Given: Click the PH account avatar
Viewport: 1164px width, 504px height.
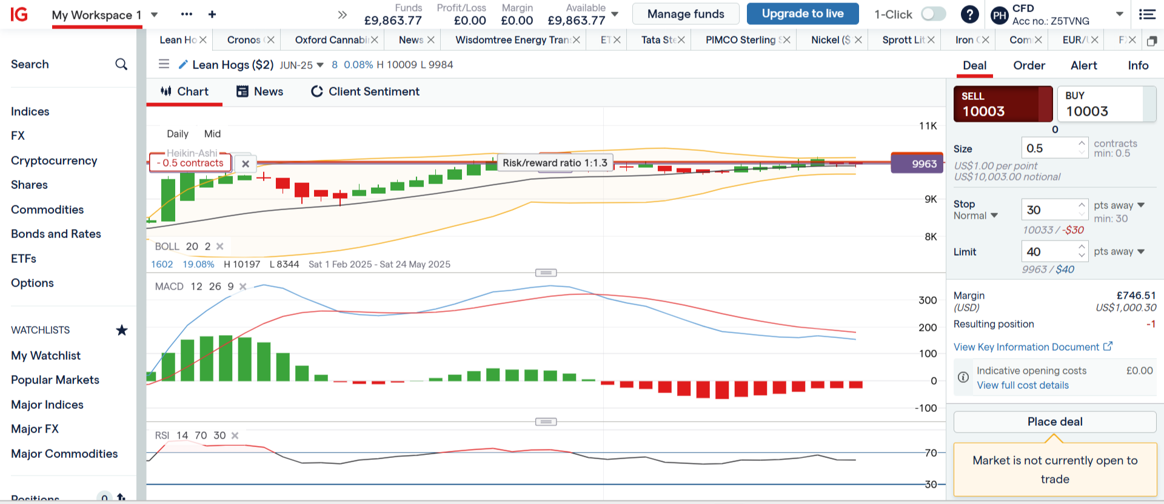Looking at the screenshot, I should [999, 15].
